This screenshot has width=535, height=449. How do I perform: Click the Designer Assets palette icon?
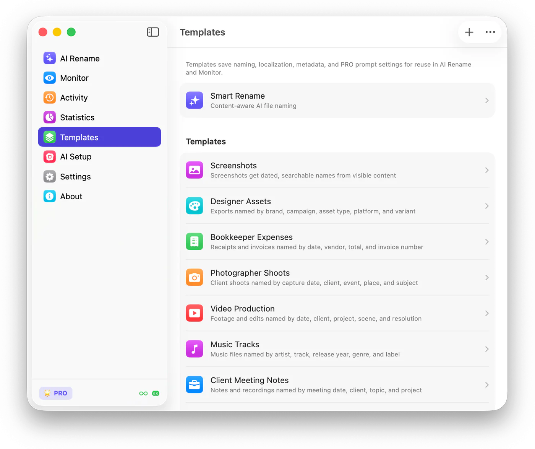click(195, 206)
